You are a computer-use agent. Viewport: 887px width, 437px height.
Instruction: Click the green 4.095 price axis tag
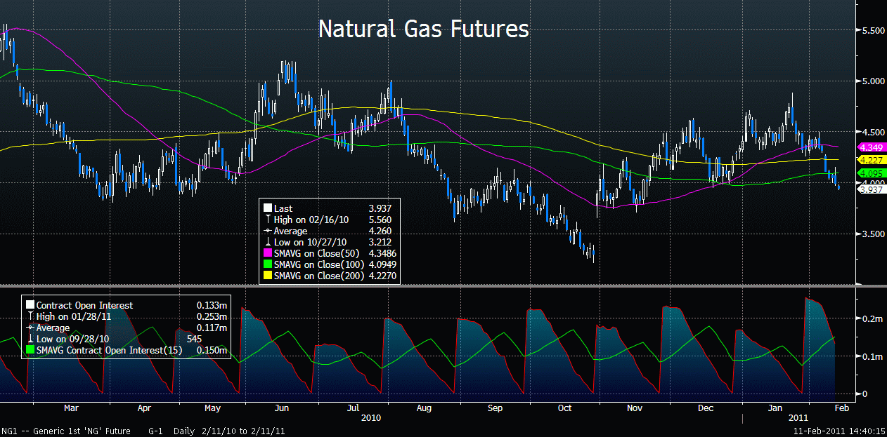(x=871, y=173)
